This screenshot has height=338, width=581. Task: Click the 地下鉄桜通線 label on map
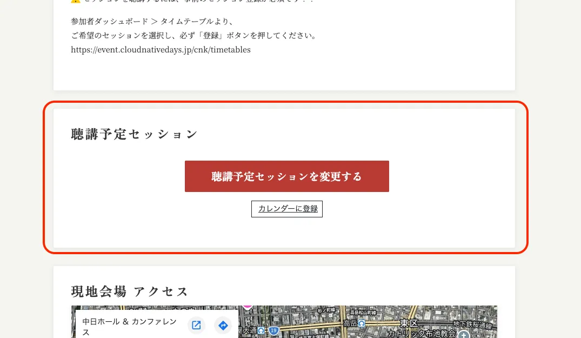pos(472,324)
